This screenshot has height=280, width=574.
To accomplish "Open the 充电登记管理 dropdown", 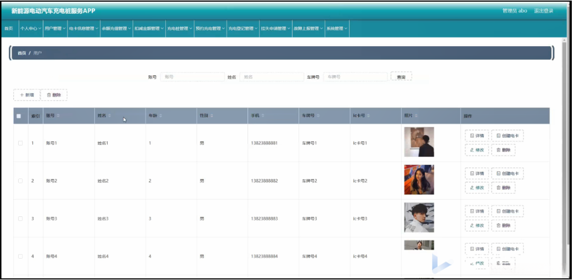I will 243,28.
